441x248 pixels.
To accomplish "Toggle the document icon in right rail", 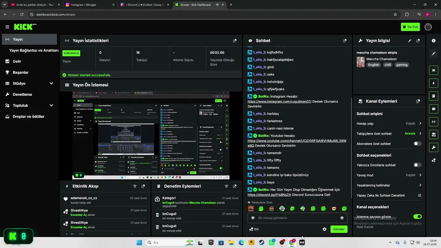I will tap(433, 96).
